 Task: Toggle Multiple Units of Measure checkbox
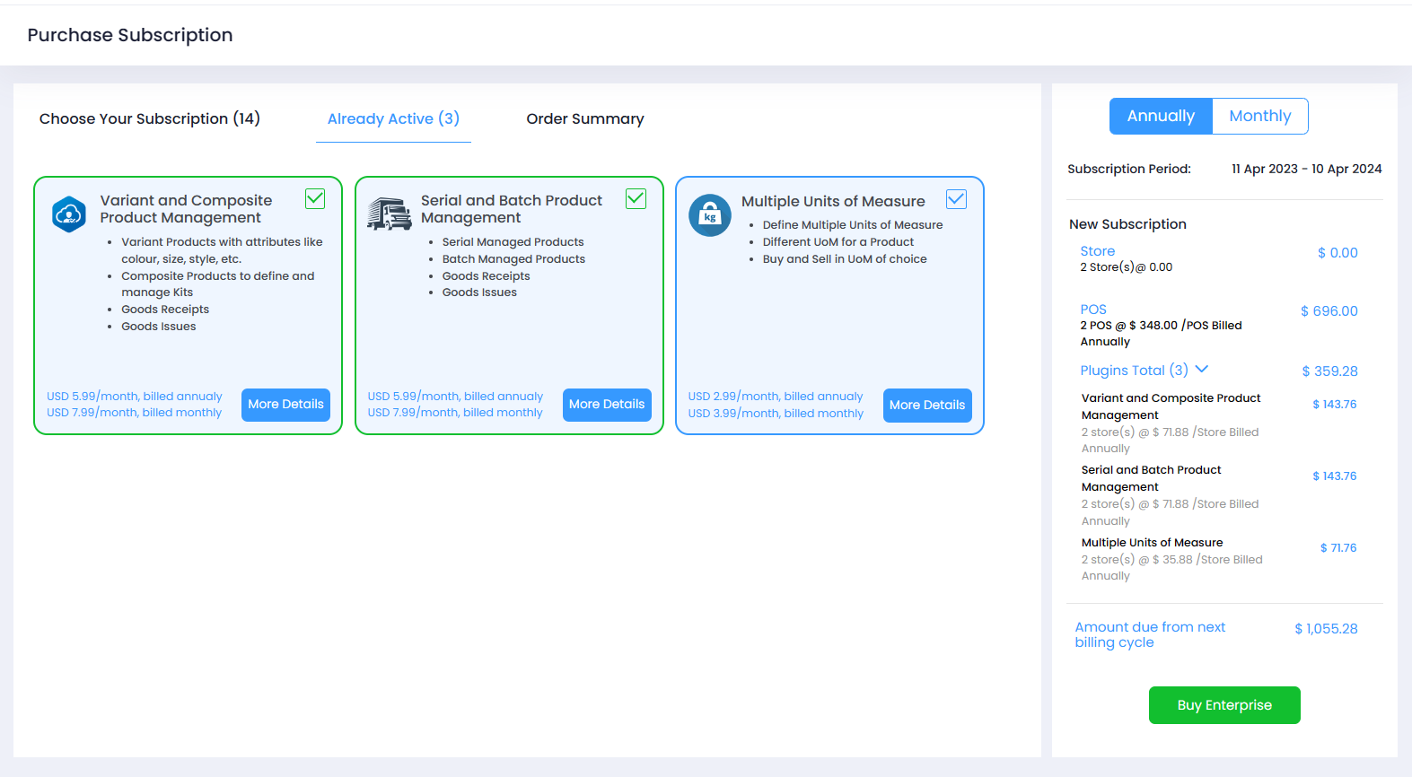[x=956, y=199]
